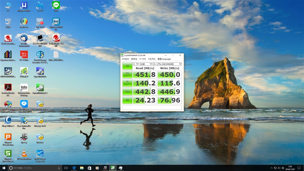Select the Kingsoft Writer desktop icon
The width and height of the screenshot is (304, 171).
24,7
